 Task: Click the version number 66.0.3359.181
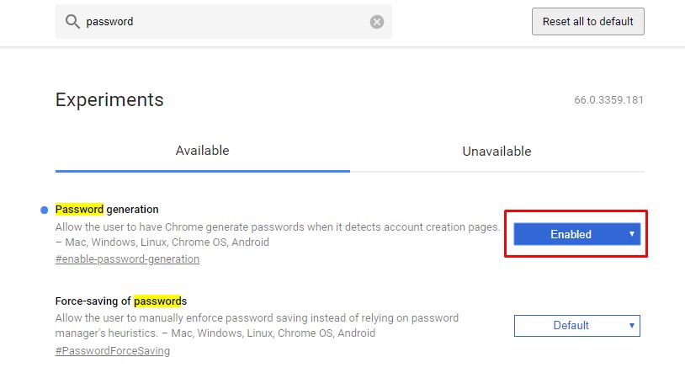[x=608, y=100]
